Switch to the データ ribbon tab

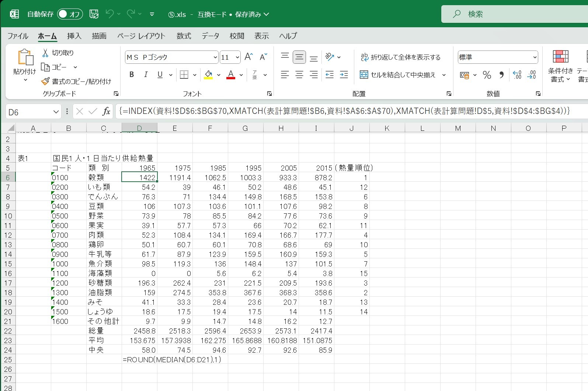click(x=210, y=36)
